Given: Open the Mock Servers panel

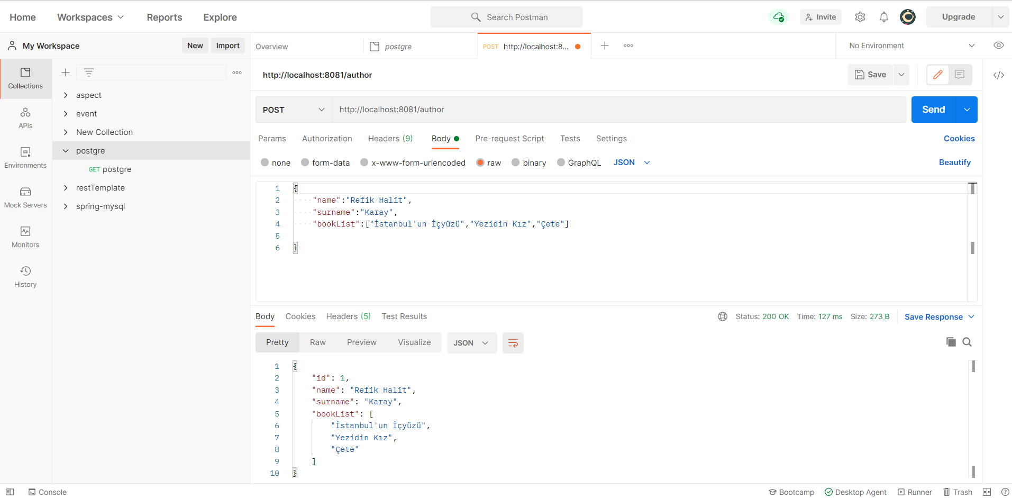Looking at the screenshot, I should (25, 197).
